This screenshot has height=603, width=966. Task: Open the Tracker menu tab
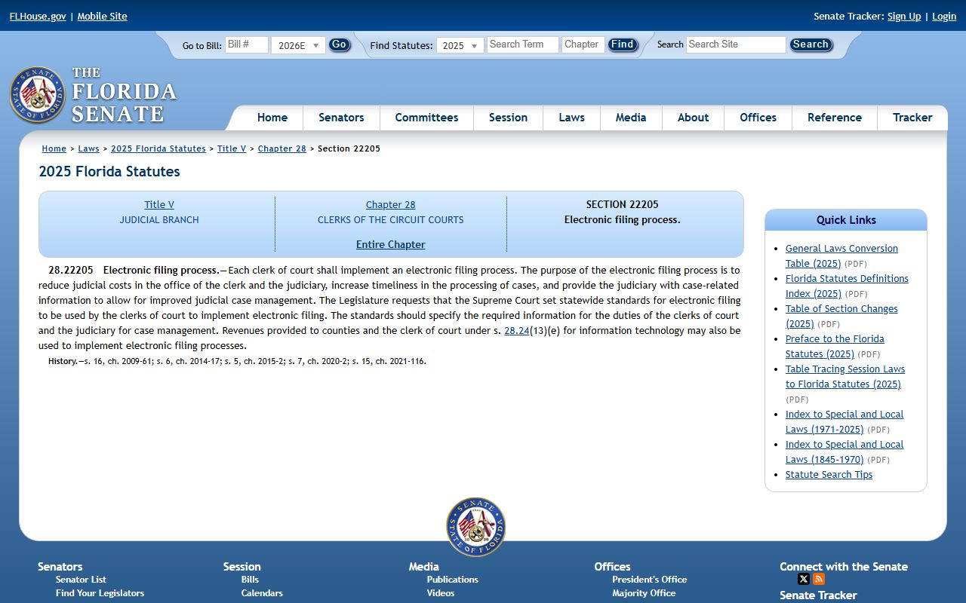click(912, 118)
